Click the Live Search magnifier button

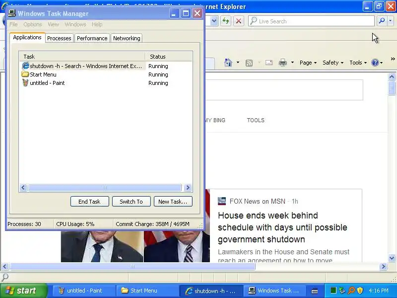[382, 21]
